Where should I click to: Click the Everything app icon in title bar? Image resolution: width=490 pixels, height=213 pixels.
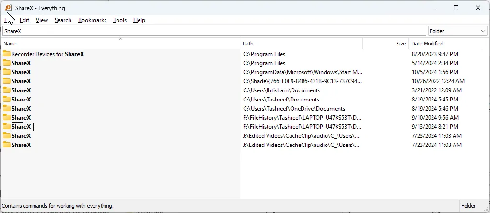(x=8, y=8)
